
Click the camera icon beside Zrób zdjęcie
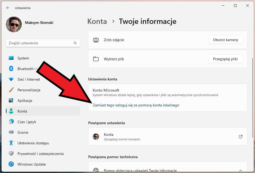pyautogui.click(x=96, y=40)
